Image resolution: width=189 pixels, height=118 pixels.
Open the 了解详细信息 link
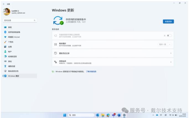[x=91, y=72]
